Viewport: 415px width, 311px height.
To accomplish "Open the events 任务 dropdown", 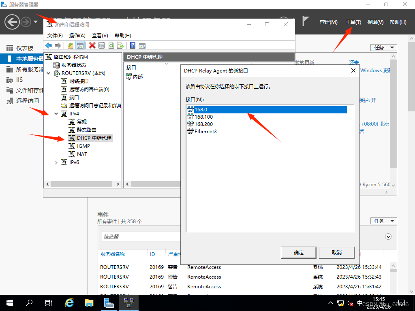I will (383, 221).
